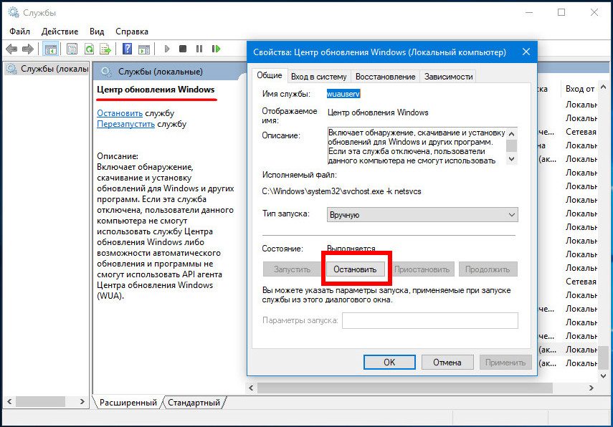
Task: Switch to the Вход в систему tab
Action: coord(318,77)
